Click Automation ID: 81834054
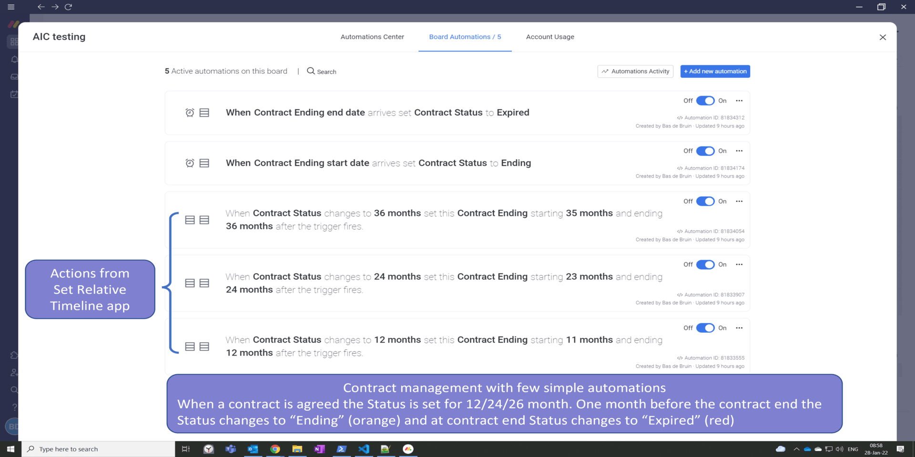915x457 pixels. (714, 231)
